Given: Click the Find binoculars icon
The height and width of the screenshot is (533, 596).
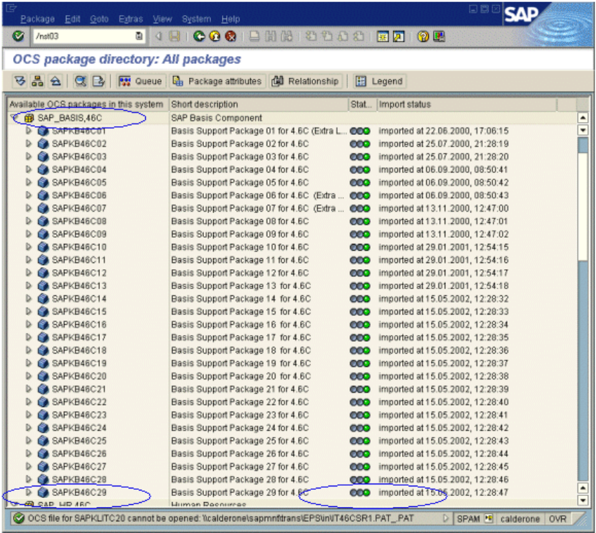Looking at the screenshot, I should (271, 36).
